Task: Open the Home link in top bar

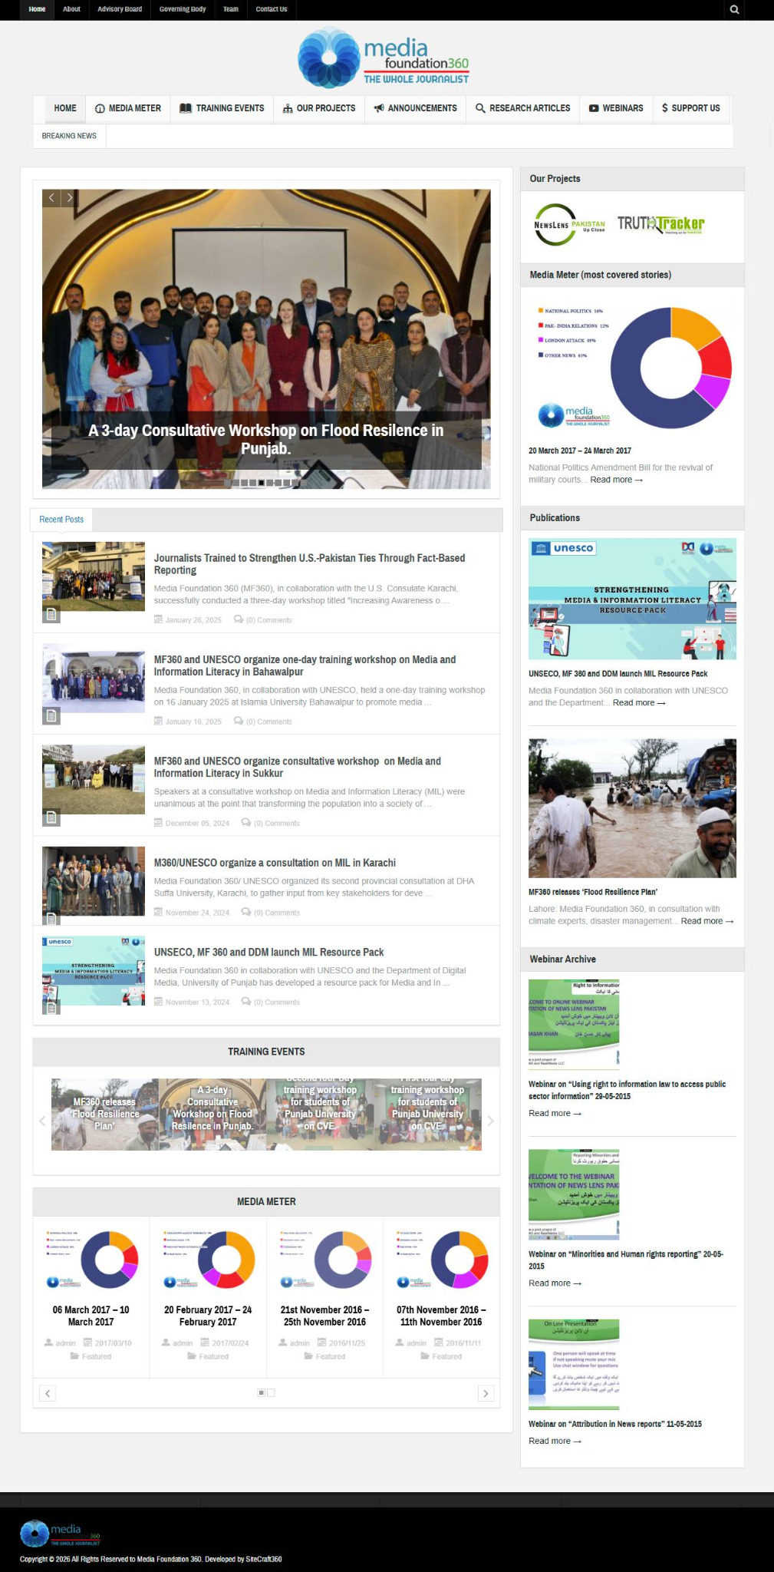Action: [x=37, y=9]
